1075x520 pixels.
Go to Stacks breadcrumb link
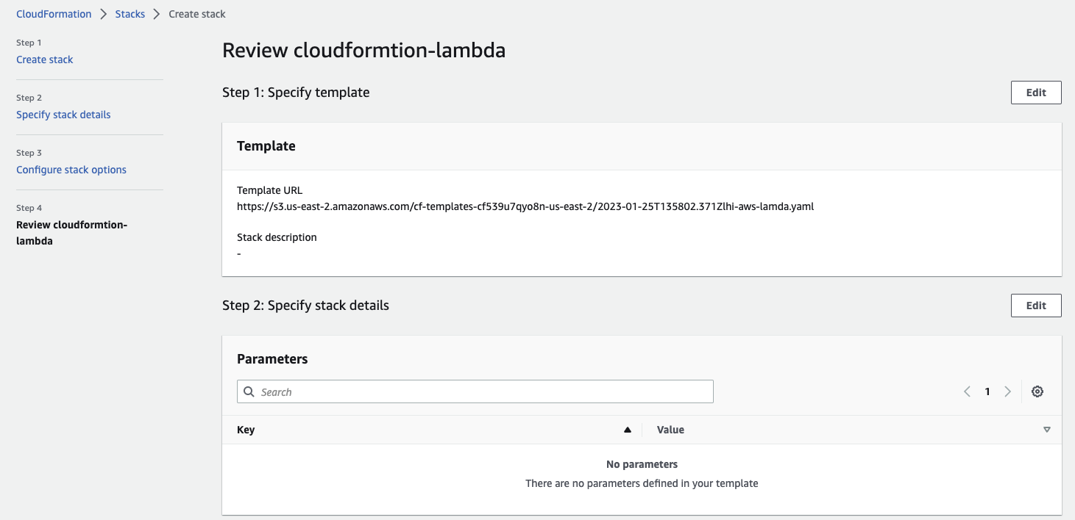(x=130, y=14)
